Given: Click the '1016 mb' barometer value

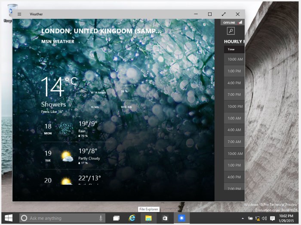Looking at the screenshot, I should click(126, 107).
